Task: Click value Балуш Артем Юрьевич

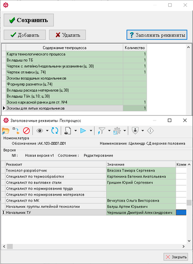Action: click(x=141, y=206)
